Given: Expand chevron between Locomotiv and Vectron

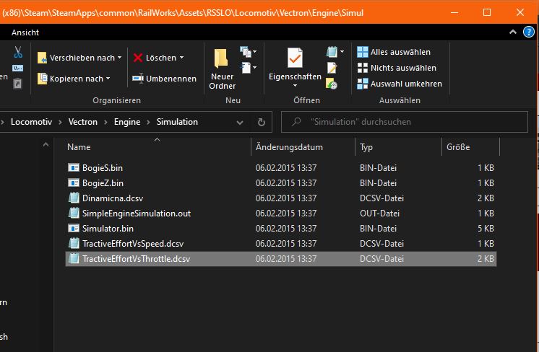Looking at the screenshot, I should coord(60,122).
